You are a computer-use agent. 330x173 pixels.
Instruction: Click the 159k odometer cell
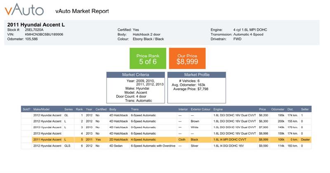pos(281,133)
